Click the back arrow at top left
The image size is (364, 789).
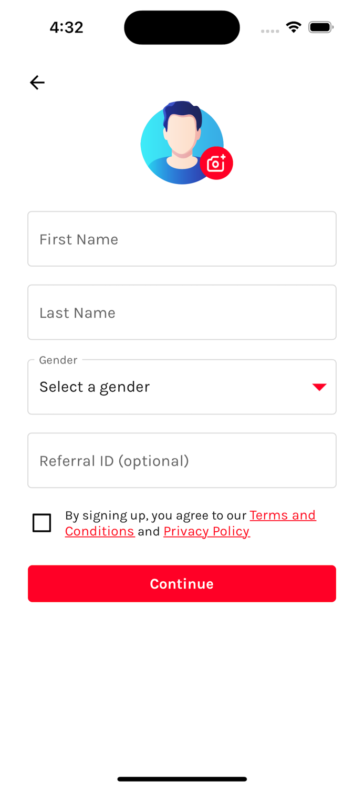tap(37, 83)
